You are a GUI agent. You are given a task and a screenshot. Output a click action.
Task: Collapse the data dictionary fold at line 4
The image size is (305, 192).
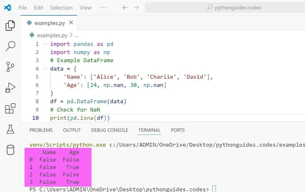45,69
